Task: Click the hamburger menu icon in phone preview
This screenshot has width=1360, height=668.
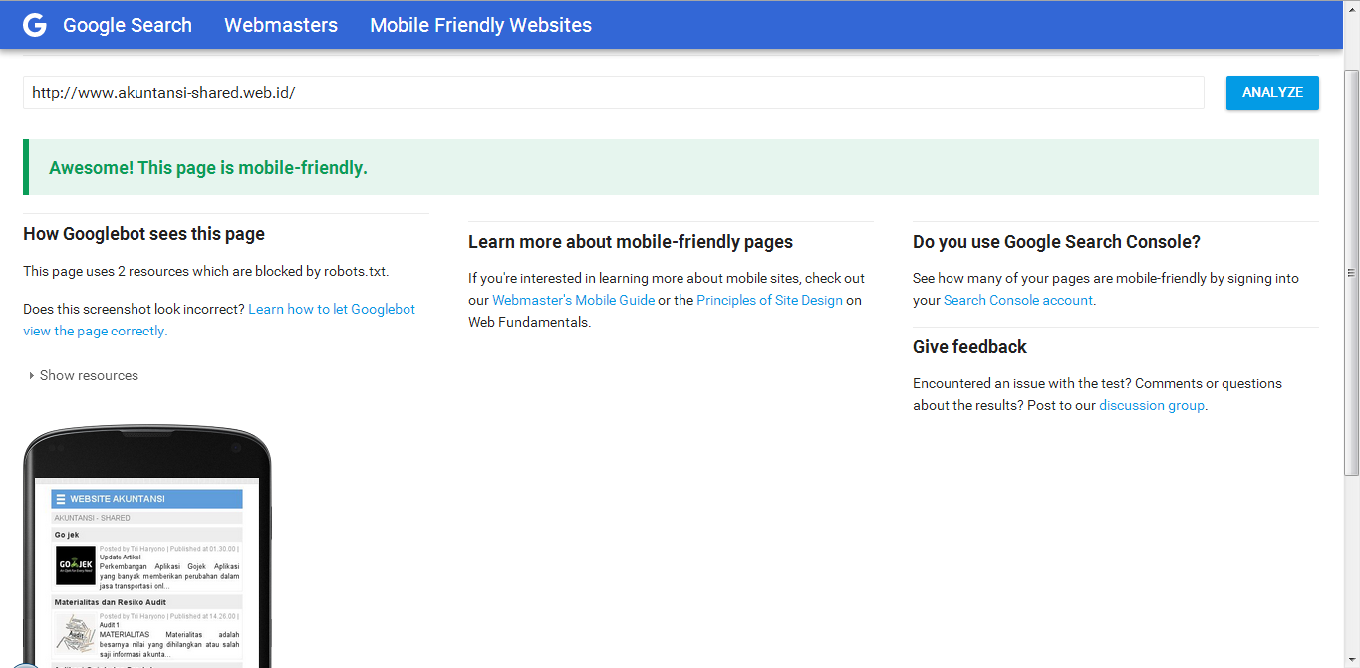Action: coord(61,499)
